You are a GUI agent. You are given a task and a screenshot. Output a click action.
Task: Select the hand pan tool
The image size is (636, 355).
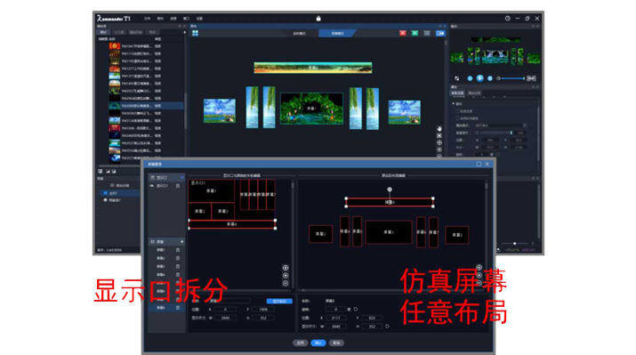(439, 129)
